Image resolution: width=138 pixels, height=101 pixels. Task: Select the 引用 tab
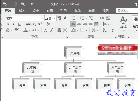pyautogui.click(x=64, y=11)
